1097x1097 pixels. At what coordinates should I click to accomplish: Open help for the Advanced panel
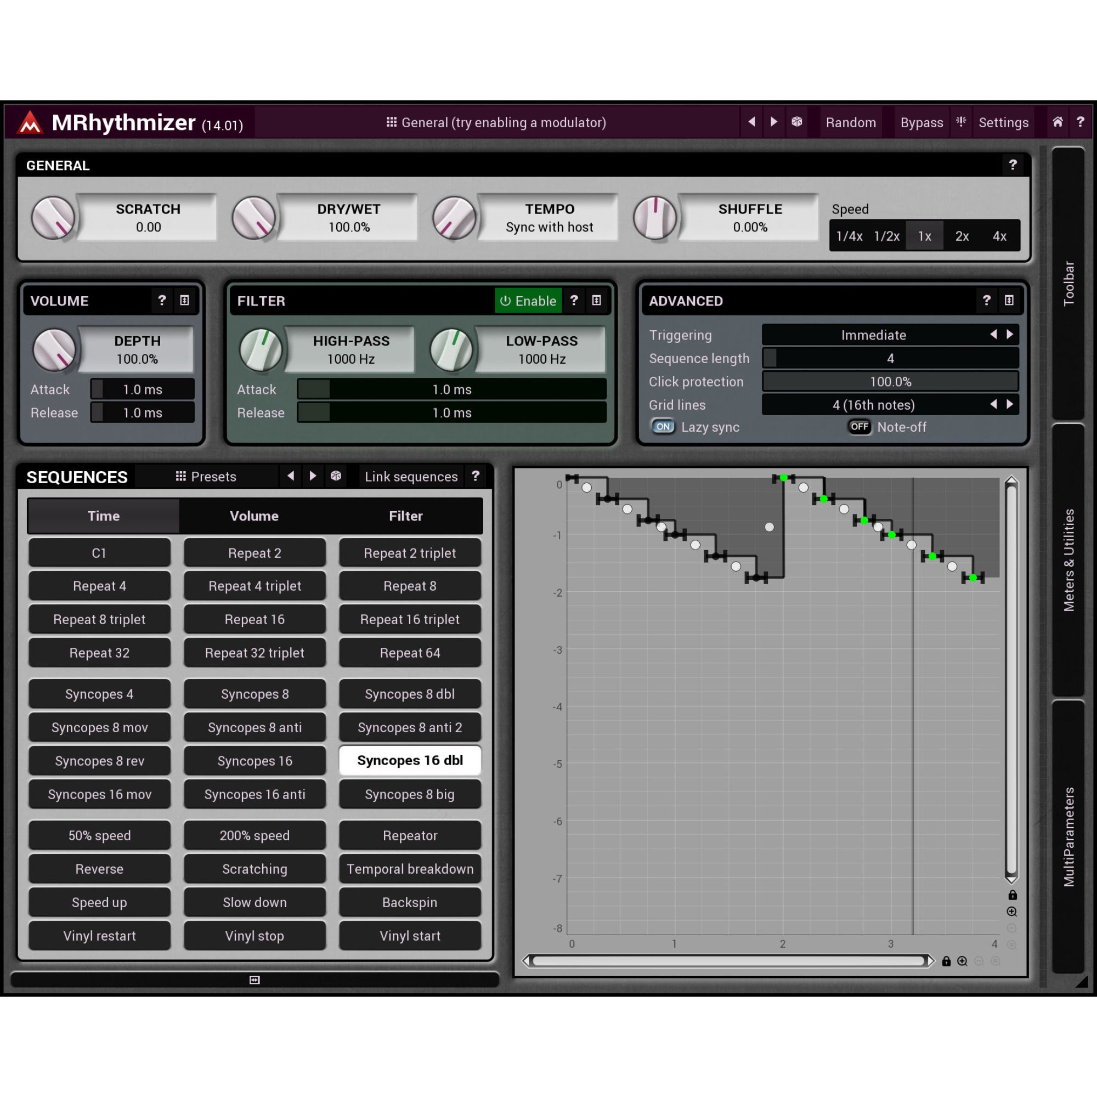point(986,300)
